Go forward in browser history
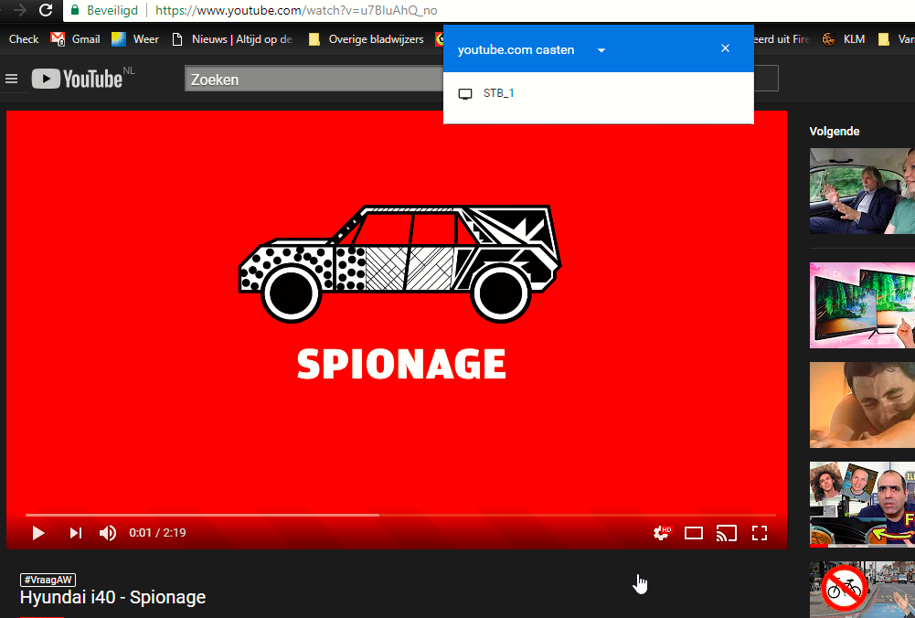The image size is (915, 618). click(20, 10)
